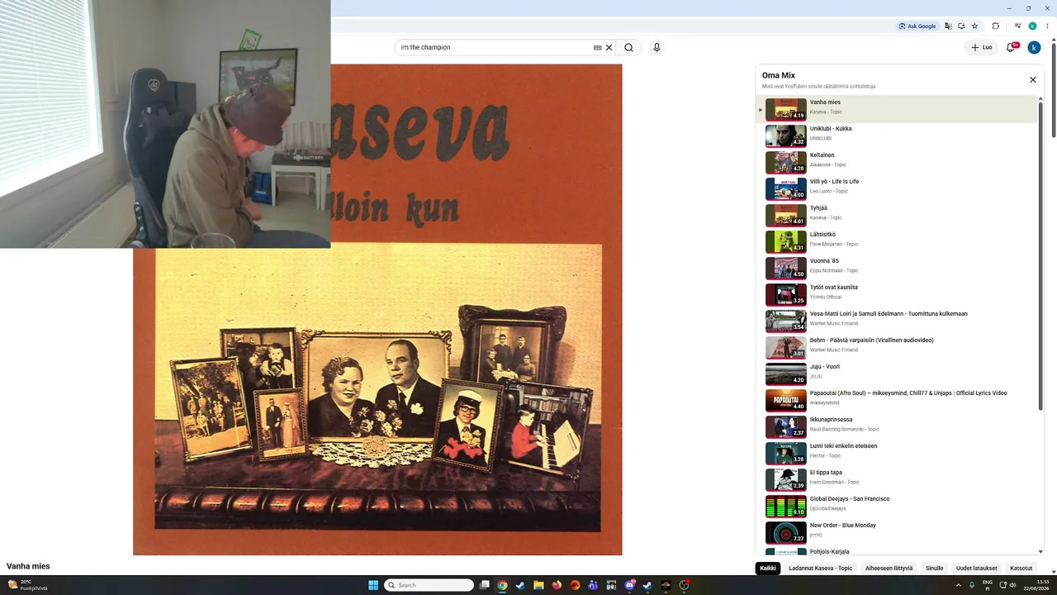Click the Ask Google lens button

917,26
